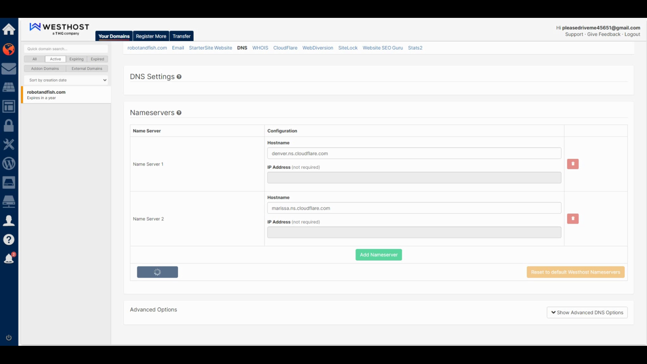This screenshot has height=364, width=647.
Task: Open the WordPress sidebar icon
Action: [9, 164]
